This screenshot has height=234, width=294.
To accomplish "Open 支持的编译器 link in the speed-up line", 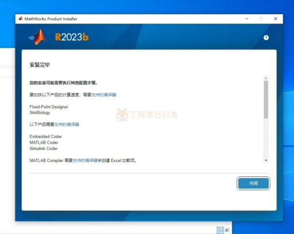I will pyautogui.click(x=104, y=95).
